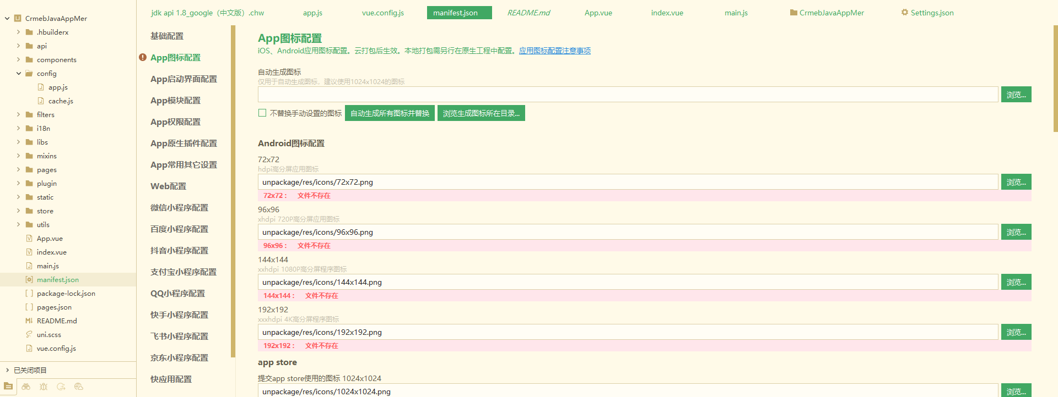
Task: Browse for the 72x72 icon file
Action: 1016,182
